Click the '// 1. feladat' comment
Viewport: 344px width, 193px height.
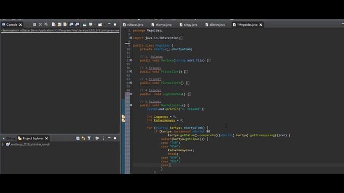(x=152, y=57)
